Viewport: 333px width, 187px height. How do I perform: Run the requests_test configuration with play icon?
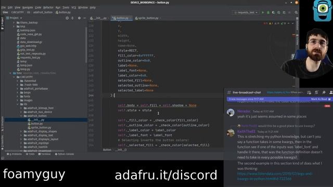click(x=263, y=12)
